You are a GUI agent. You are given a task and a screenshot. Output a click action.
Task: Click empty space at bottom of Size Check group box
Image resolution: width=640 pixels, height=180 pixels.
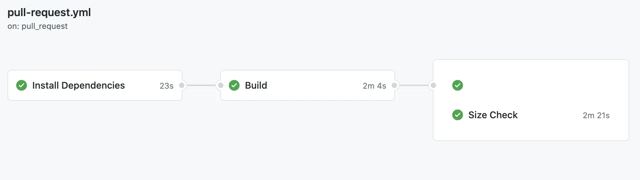pyautogui.click(x=531, y=133)
